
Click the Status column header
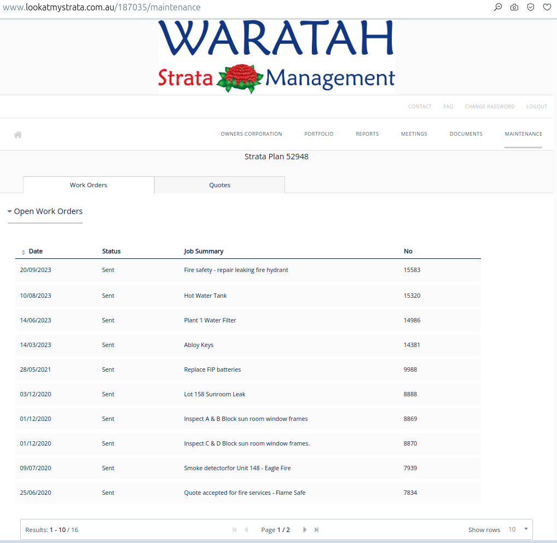(111, 251)
